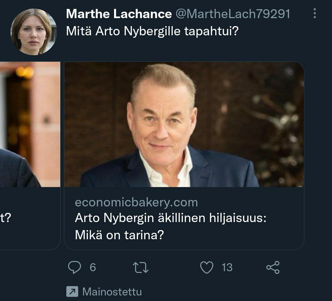Open the three-dot more options menu
332x301 pixels.
coord(314,14)
